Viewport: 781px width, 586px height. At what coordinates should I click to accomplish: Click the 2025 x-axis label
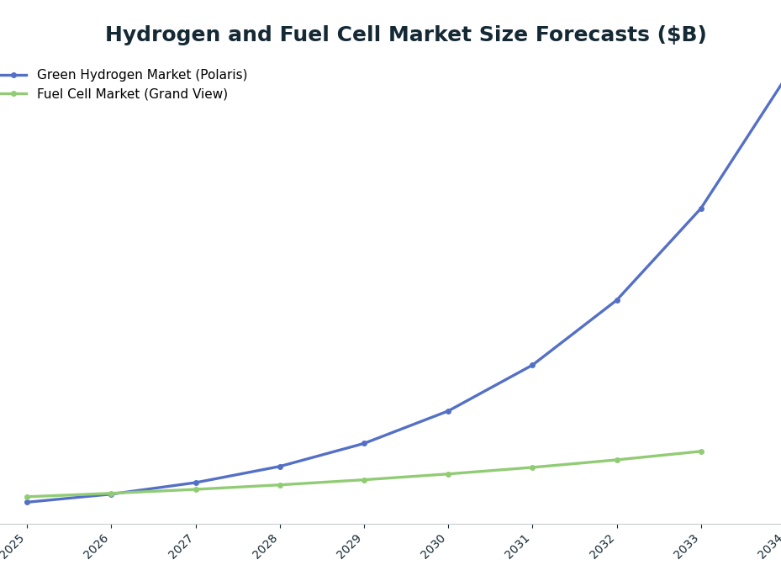(13, 546)
